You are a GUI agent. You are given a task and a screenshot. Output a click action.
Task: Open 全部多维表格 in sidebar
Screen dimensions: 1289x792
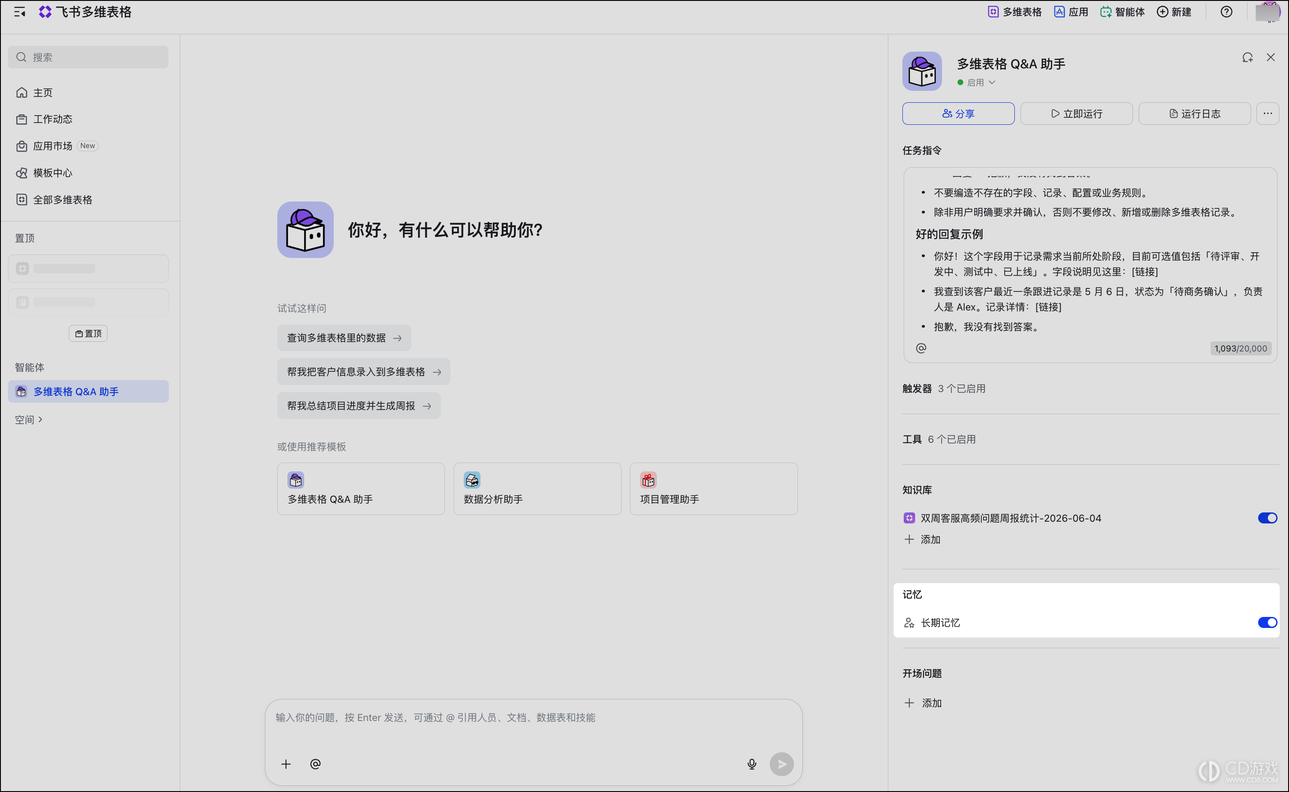(88, 199)
